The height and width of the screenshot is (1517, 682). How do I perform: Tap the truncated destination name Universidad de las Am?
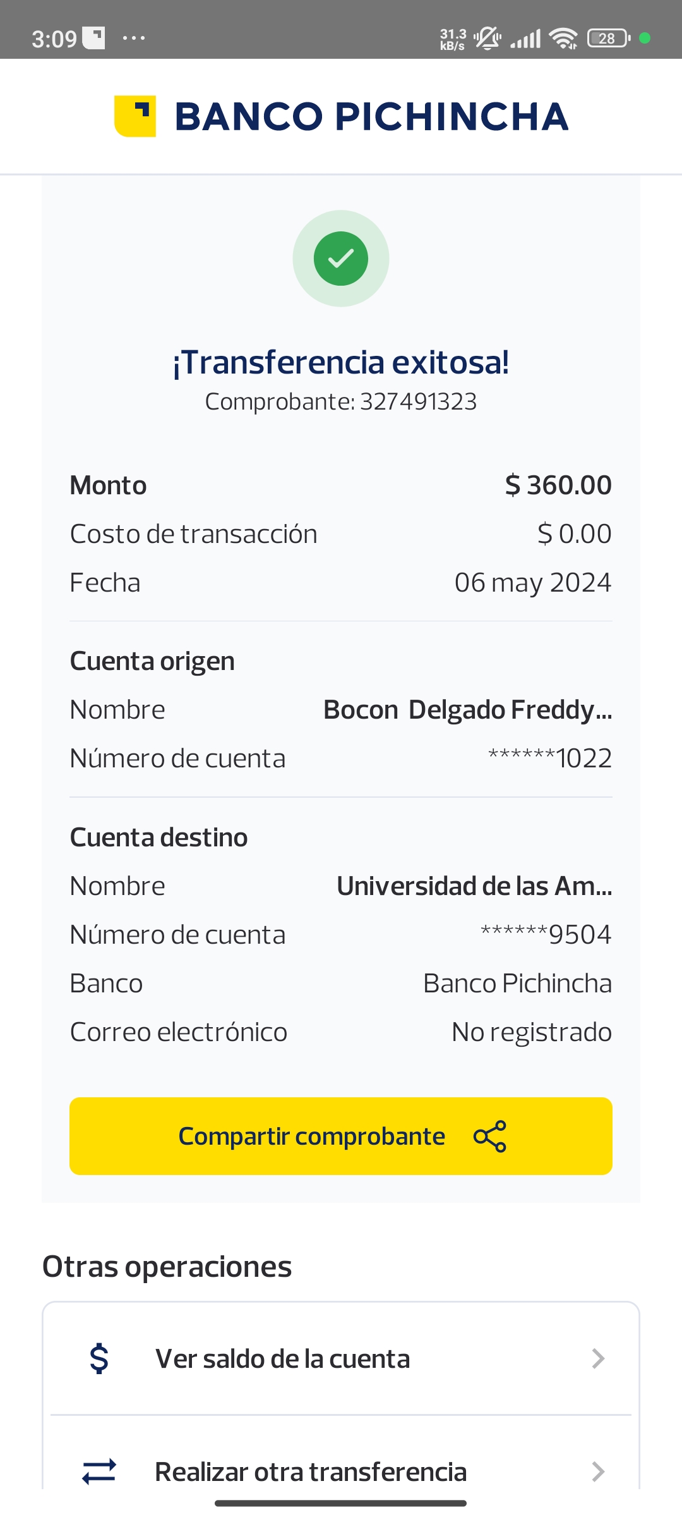(x=474, y=886)
